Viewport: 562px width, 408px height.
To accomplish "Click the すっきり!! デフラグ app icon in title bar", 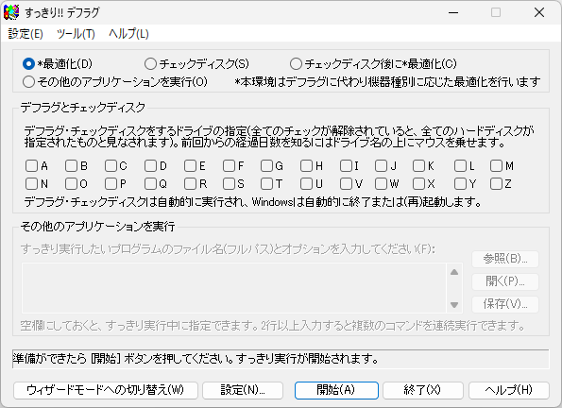I will [11, 12].
